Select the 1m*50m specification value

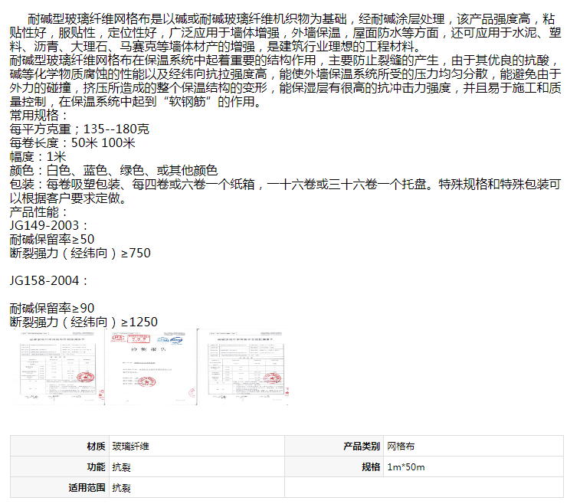(405, 466)
